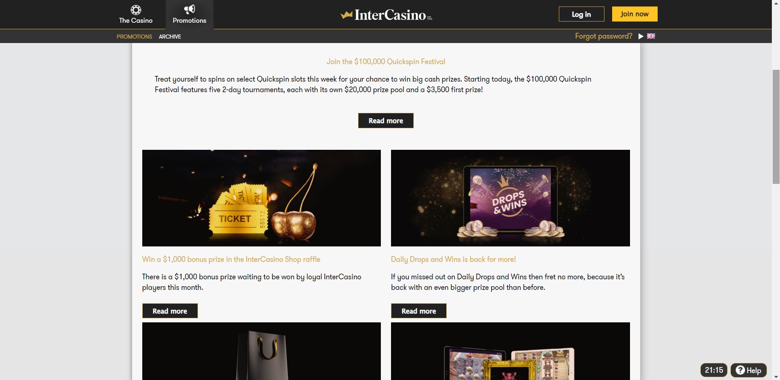
Task: Click the Join the $100,000 Quickspin Festival title
Action: (386, 62)
